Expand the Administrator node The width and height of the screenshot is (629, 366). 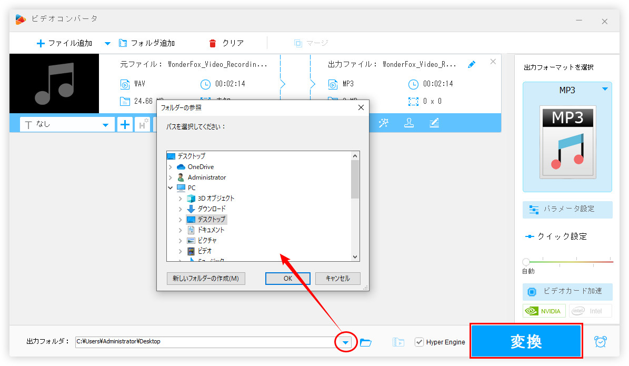tap(171, 177)
